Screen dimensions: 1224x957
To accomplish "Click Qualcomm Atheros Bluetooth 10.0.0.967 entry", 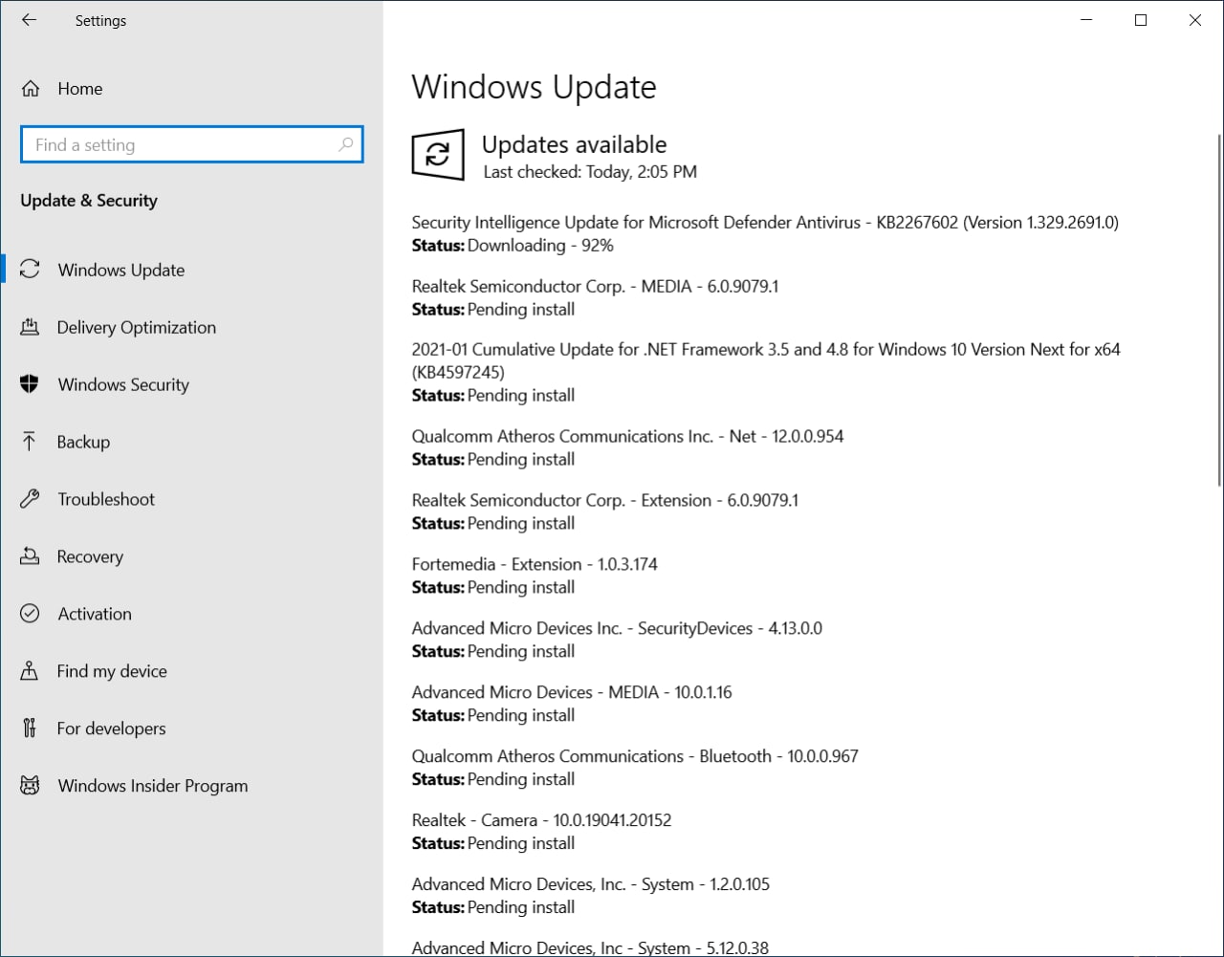I will [635, 757].
